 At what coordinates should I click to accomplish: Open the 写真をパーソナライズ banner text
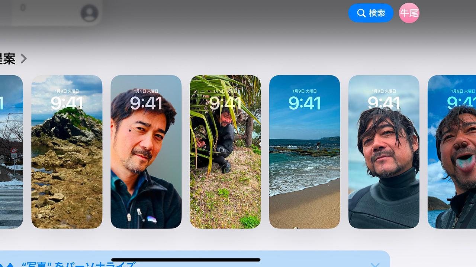click(78, 264)
